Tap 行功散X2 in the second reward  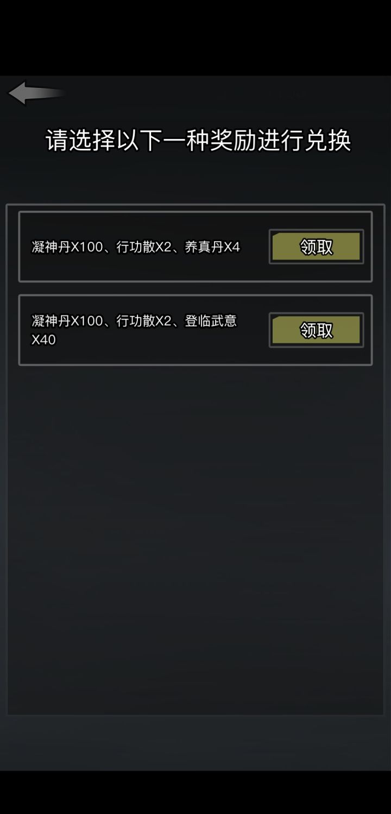pos(144,321)
